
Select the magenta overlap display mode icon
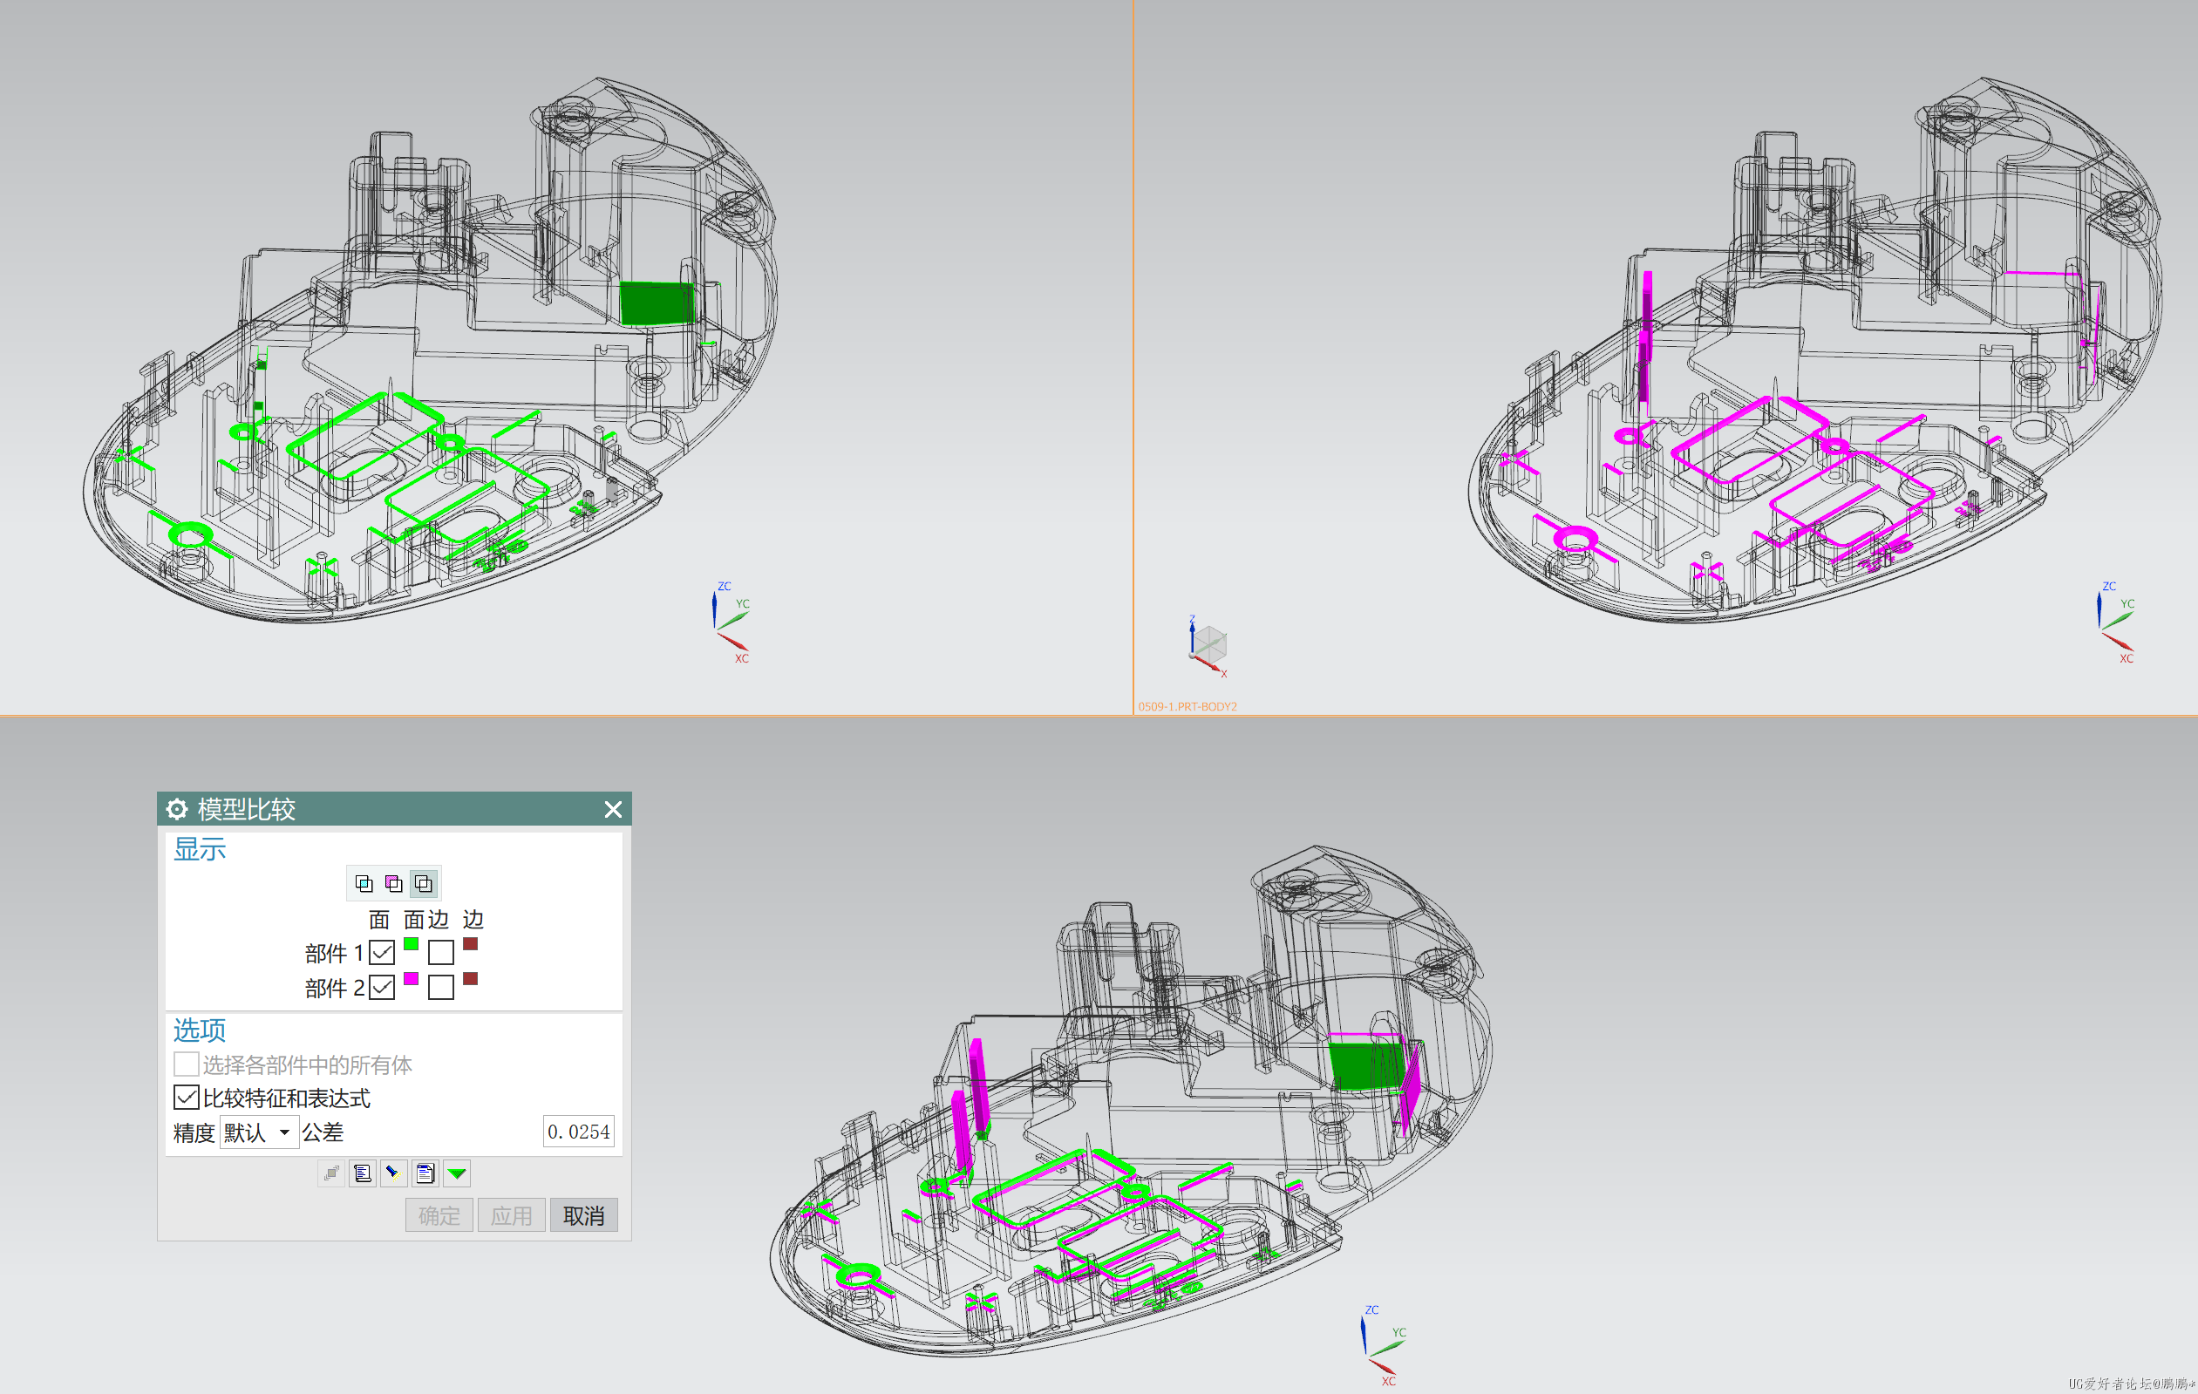click(x=393, y=883)
